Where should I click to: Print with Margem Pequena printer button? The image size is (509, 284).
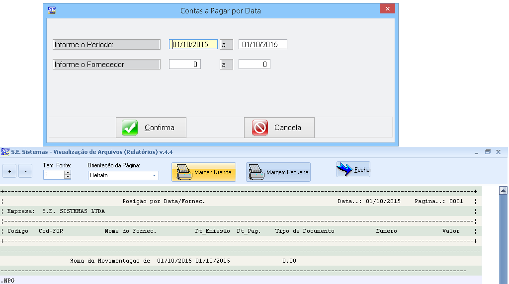(x=278, y=172)
